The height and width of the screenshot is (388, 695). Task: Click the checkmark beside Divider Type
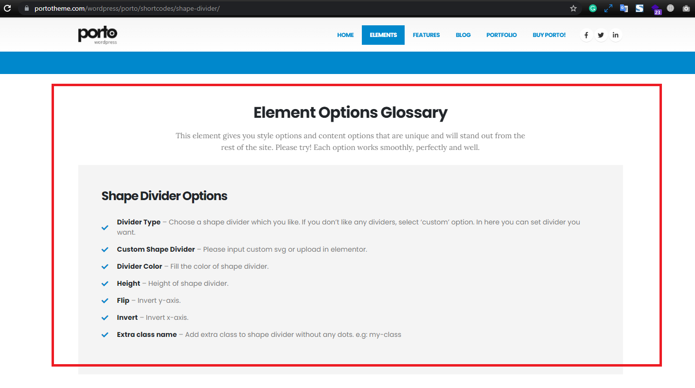105,227
